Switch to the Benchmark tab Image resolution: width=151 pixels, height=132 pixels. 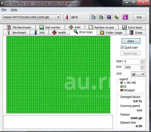[x=17, y=33]
